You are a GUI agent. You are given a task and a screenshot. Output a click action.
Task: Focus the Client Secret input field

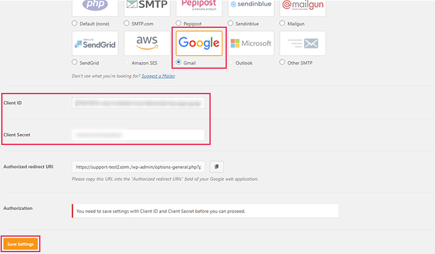coord(139,135)
